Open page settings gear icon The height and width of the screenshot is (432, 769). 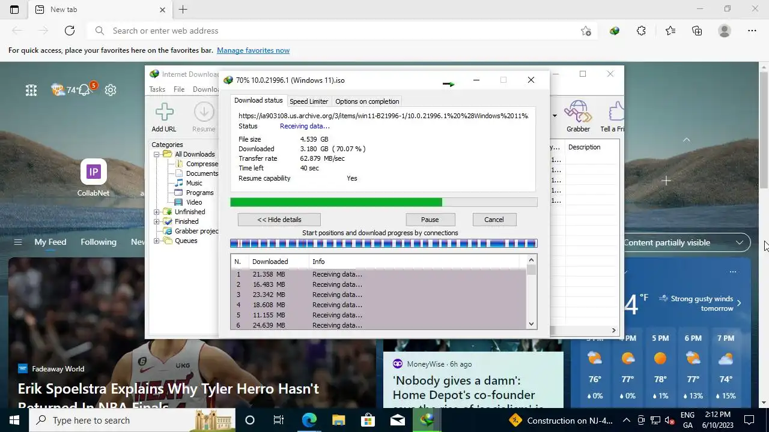(111, 90)
